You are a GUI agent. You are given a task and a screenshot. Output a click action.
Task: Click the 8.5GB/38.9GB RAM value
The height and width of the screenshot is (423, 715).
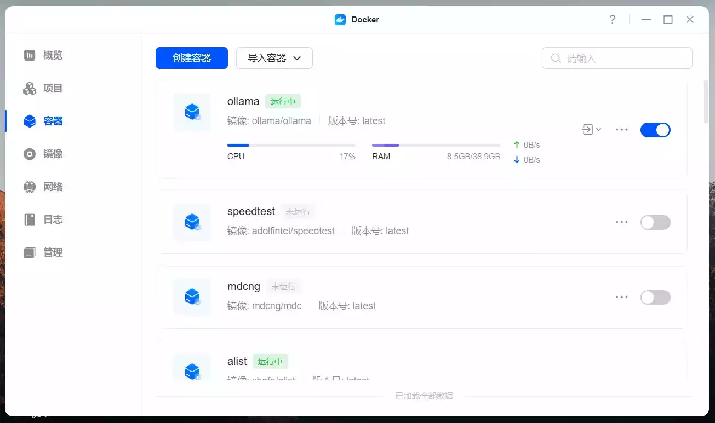[473, 157]
